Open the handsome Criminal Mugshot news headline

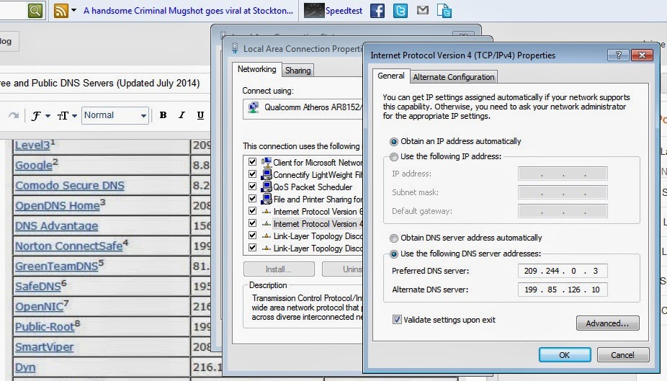pos(188,11)
